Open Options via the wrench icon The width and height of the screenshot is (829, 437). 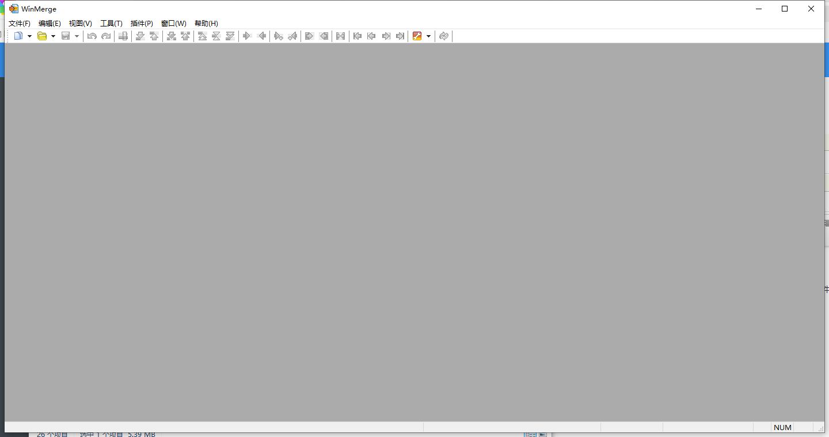[417, 36]
